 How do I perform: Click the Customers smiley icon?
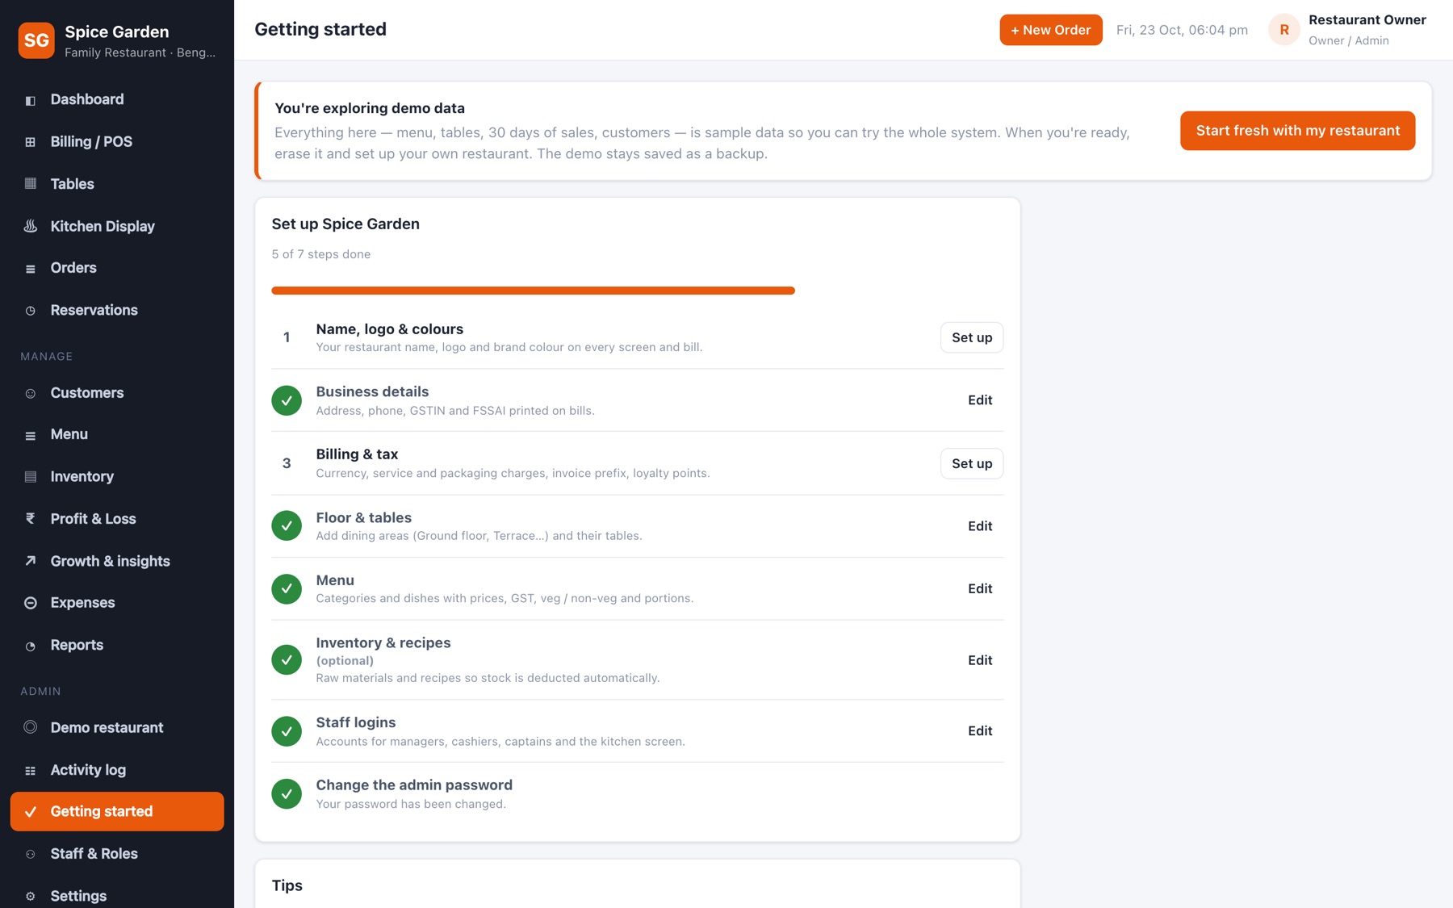tap(31, 394)
